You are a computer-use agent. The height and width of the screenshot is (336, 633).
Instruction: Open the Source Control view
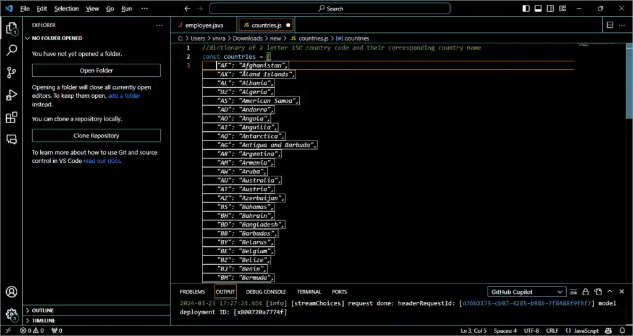(11, 73)
